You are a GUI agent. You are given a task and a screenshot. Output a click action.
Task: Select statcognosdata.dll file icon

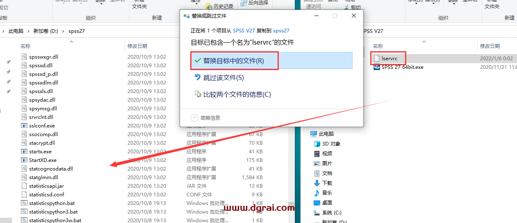pyautogui.click(x=24, y=168)
